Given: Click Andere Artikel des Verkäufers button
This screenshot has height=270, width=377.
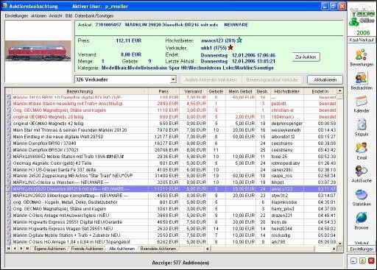Looking at the screenshot, I should pyautogui.click(x=211, y=79).
